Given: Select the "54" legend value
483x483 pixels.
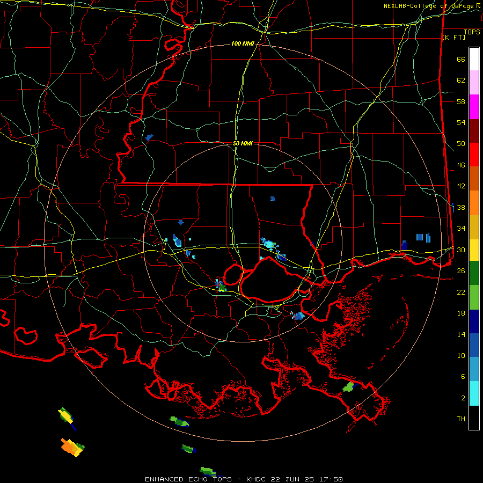Looking at the screenshot, I should [461, 122].
